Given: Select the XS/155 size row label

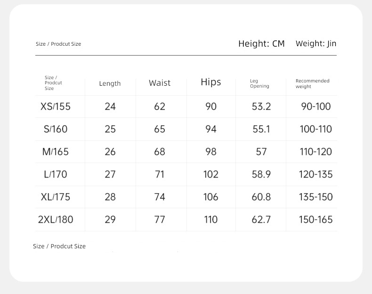Looking at the screenshot, I should (56, 106).
